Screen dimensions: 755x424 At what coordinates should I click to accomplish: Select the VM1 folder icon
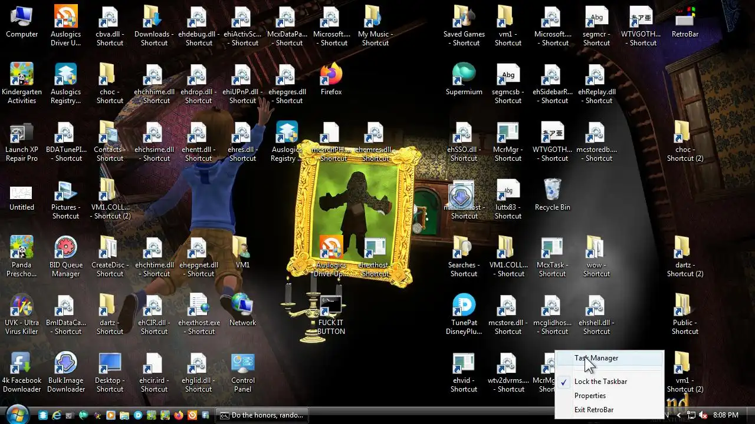pos(243,253)
